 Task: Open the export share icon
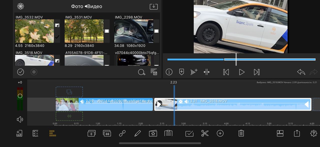(297, 133)
